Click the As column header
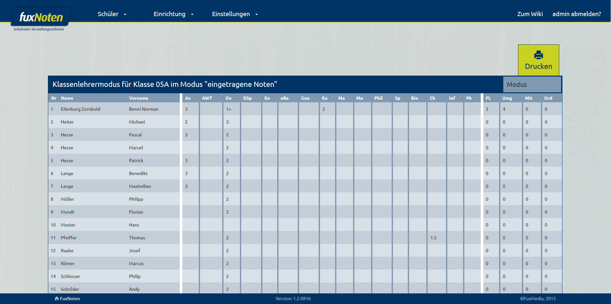611x304 pixels. coord(188,98)
